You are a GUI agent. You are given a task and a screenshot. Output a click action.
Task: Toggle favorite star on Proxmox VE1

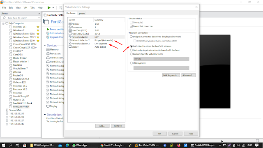(38, 27)
